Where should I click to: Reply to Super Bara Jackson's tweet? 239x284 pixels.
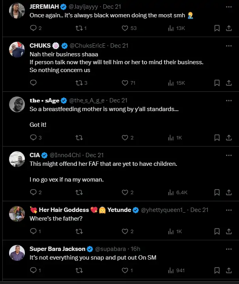pos(33,270)
